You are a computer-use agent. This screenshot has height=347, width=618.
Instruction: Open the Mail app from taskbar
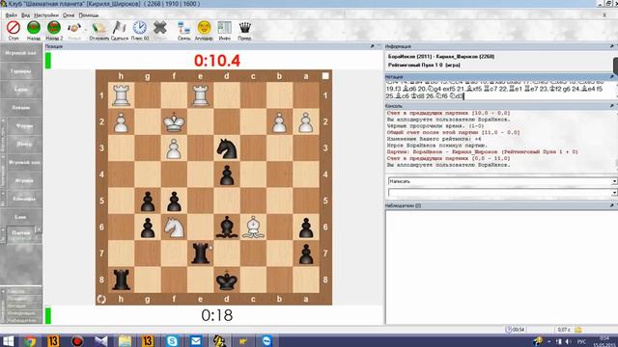(195, 340)
